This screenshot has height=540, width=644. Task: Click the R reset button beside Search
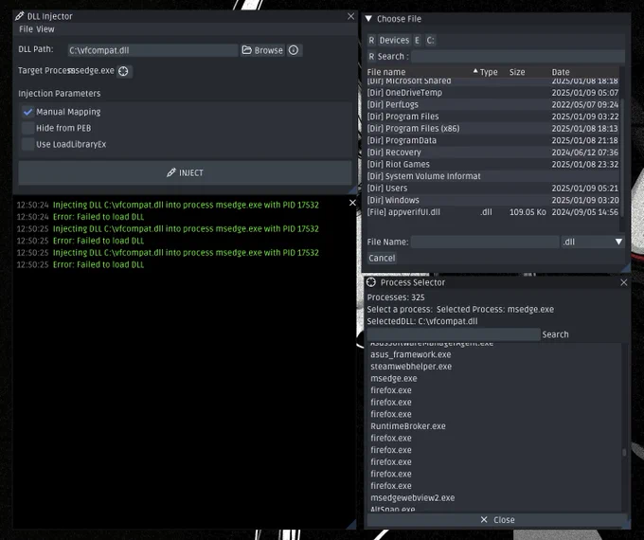(x=371, y=56)
